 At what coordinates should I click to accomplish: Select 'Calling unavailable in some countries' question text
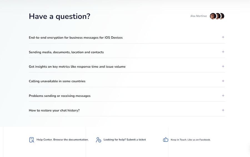[x=57, y=81]
